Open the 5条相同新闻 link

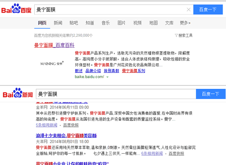coord(47,125)
